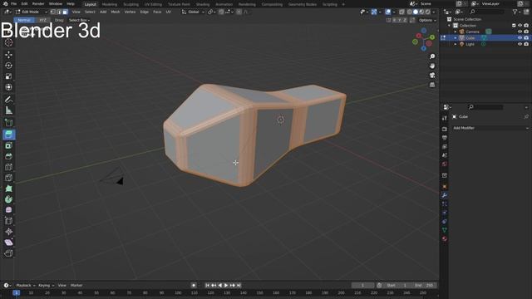Screen dimensions: 532x299
Task: Hide the Light object in outliner
Action: pos(520,44)
